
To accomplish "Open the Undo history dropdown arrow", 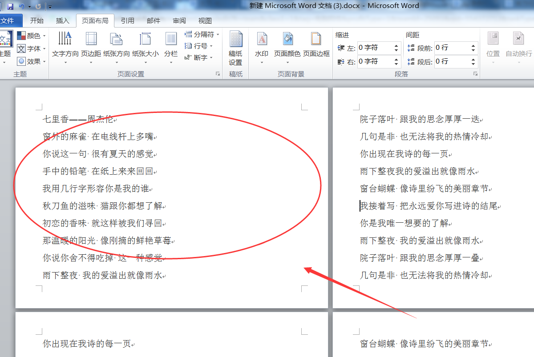I will point(29,7).
